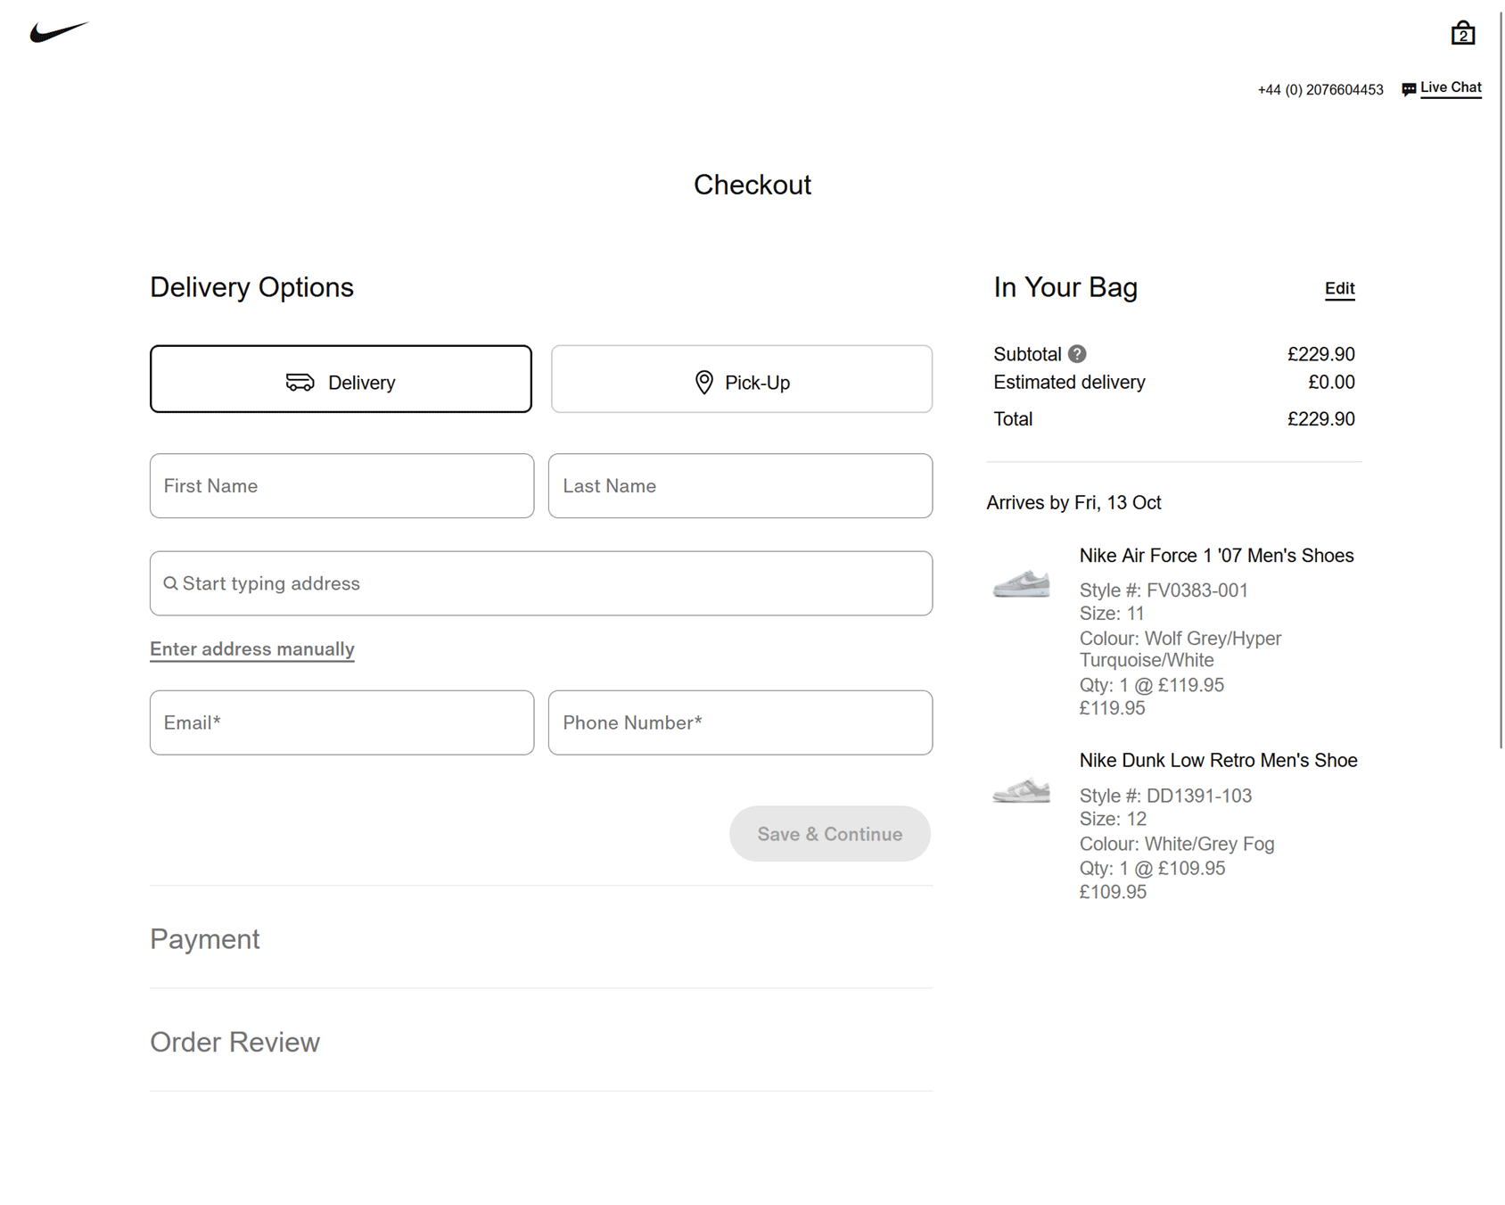Select the Pick-Up option

[742, 379]
